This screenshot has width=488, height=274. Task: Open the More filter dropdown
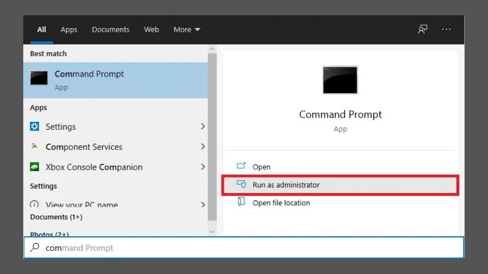187,29
